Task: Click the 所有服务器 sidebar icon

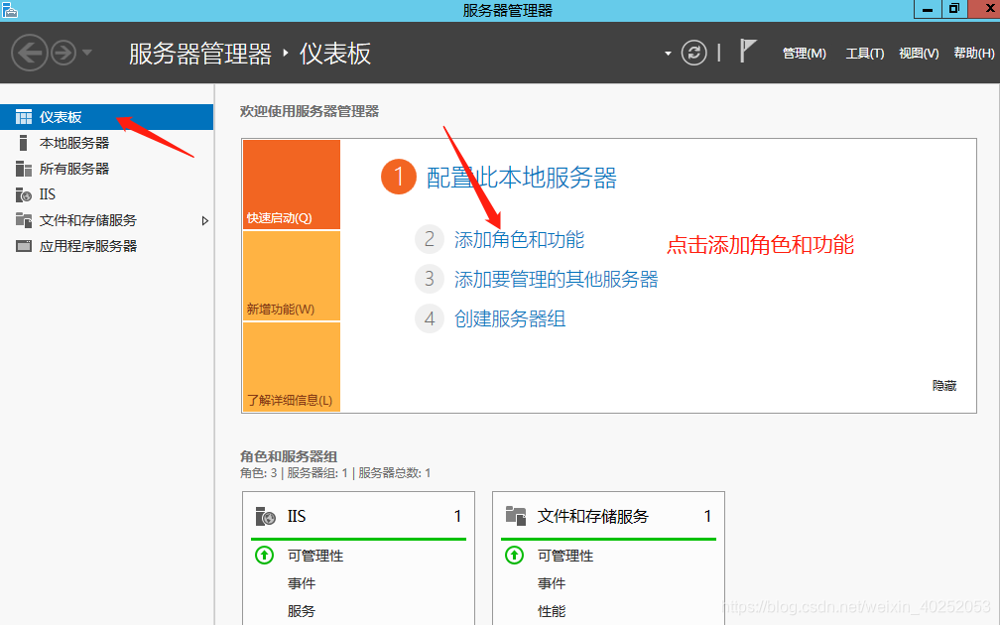Action: 24,169
